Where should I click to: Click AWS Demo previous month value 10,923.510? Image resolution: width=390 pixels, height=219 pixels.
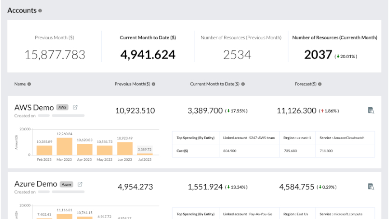point(135,110)
